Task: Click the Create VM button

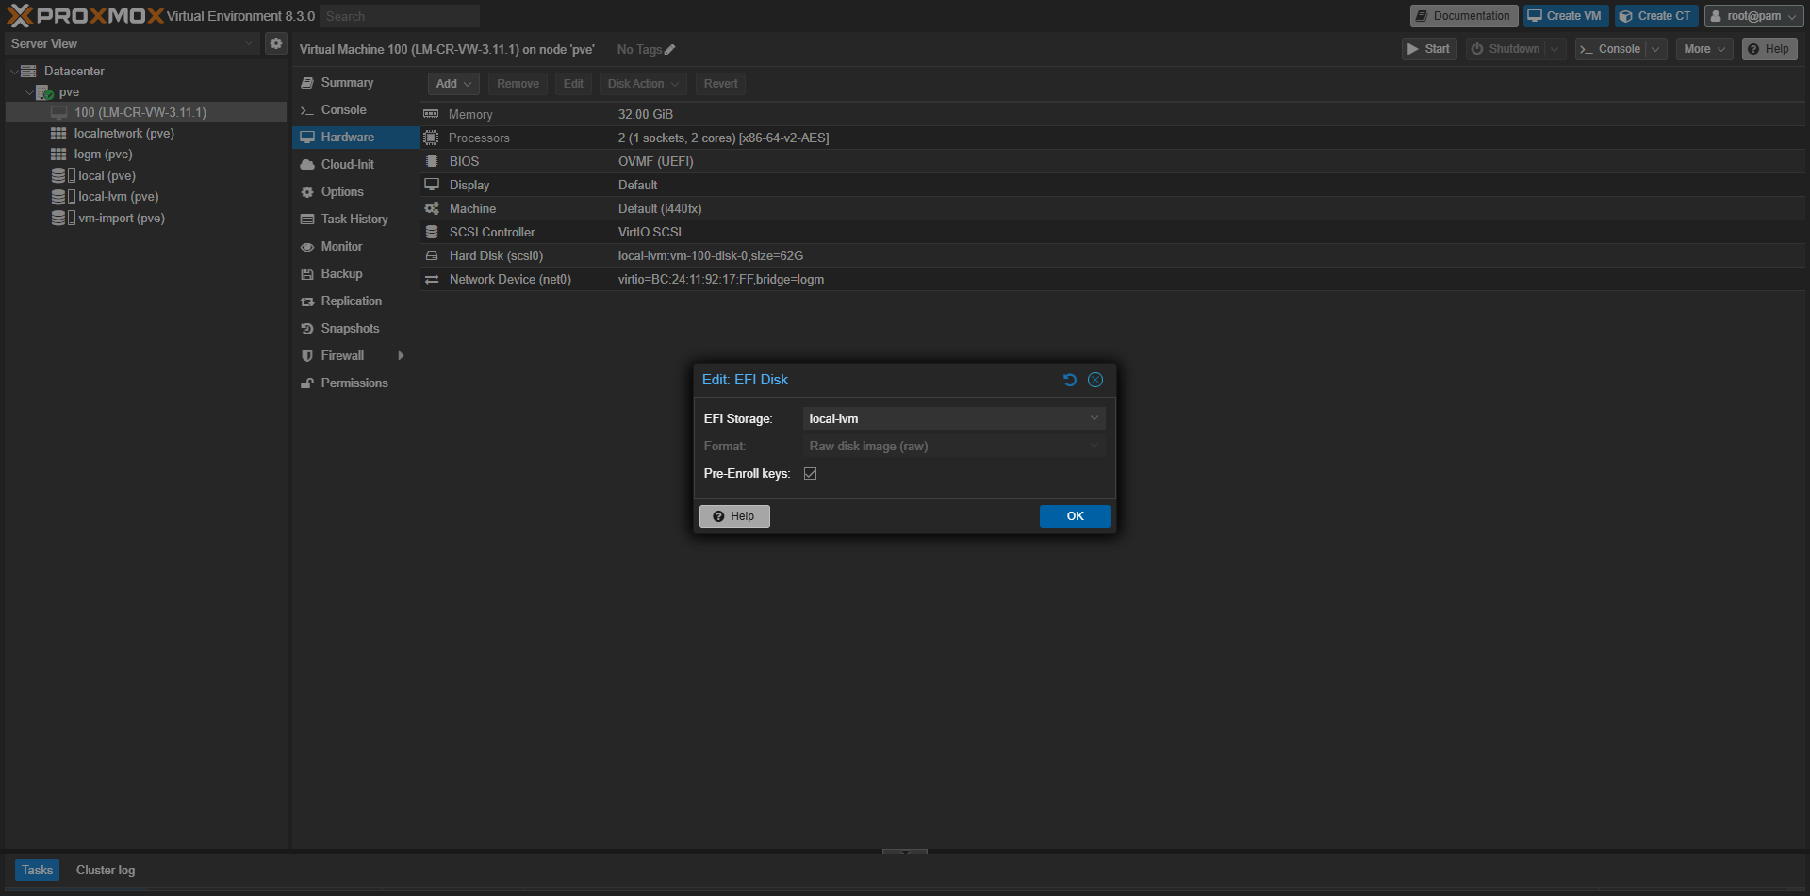Action: (x=1564, y=16)
